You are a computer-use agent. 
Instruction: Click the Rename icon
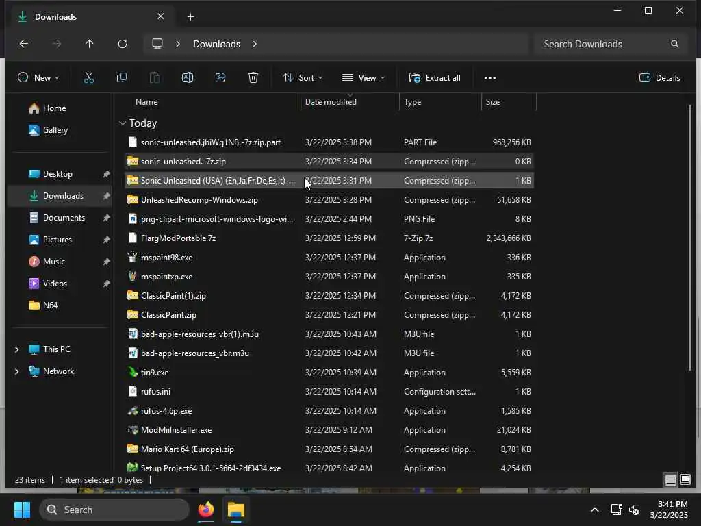tap(188, 78)
